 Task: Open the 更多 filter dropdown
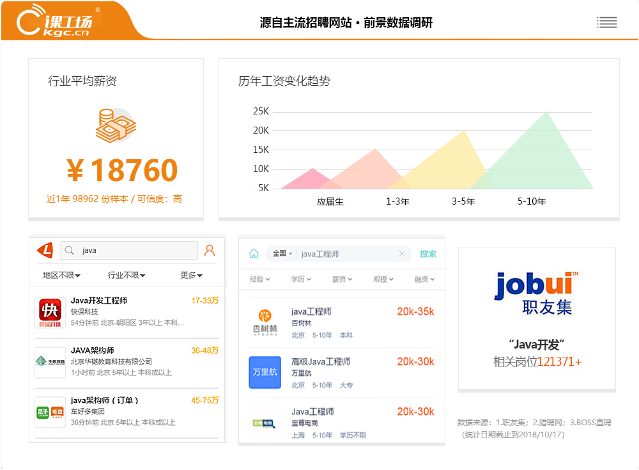(x=191, y=276)
